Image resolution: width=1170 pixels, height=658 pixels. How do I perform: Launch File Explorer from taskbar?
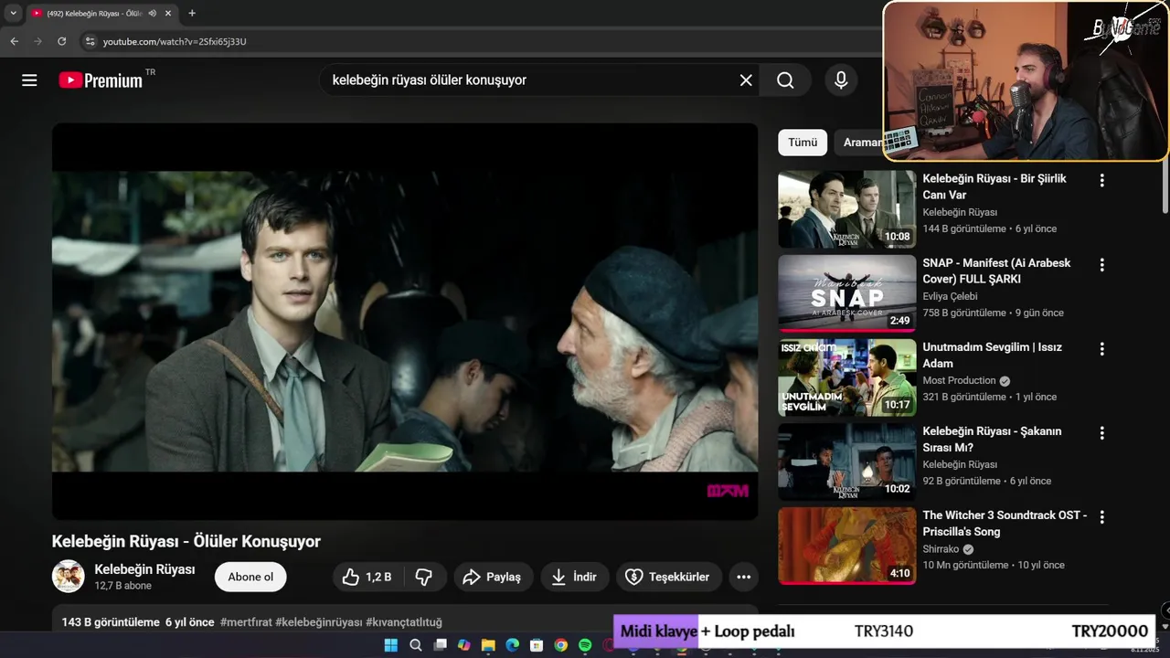tap(488, 645)
